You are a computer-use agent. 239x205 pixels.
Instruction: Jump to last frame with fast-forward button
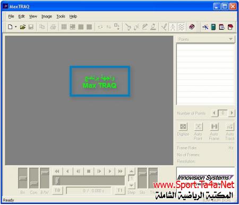pos(120,171)
